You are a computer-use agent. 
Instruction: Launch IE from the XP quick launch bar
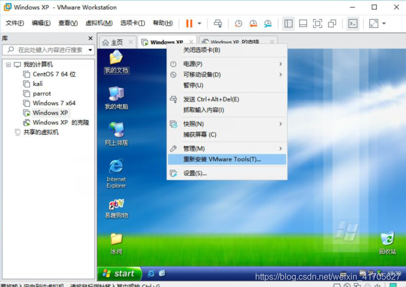tap(151, 273)
